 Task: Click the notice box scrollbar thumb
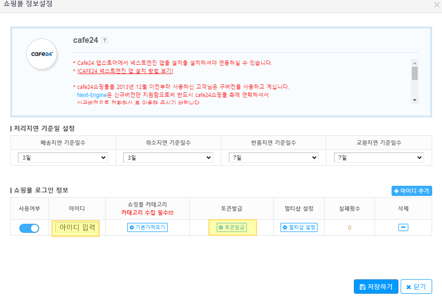pyautogui.click(x=415, y=73)
